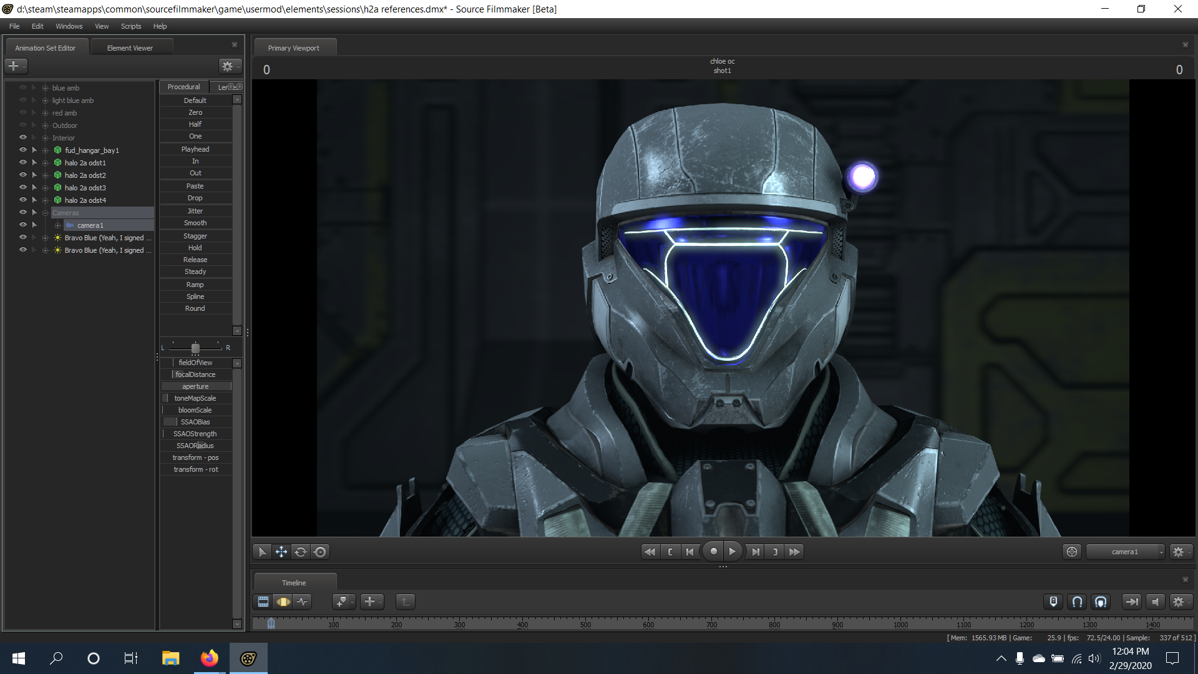The height and width of the screenshot is (674, 1198).
Task: Expand the halo 2a odst2 tree node
Action: (45, 175)
